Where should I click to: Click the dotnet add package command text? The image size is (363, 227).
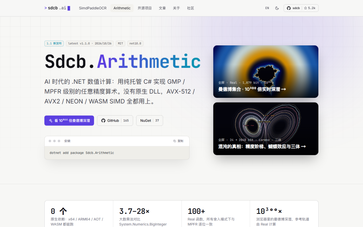(x=82, y=153)
